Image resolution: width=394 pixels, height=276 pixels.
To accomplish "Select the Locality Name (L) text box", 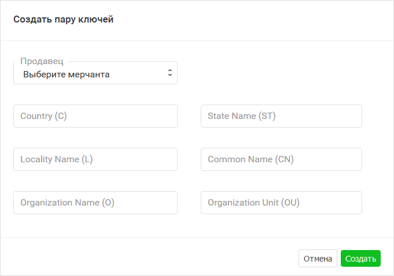I will pyautogui.click(x=95, y=159).
